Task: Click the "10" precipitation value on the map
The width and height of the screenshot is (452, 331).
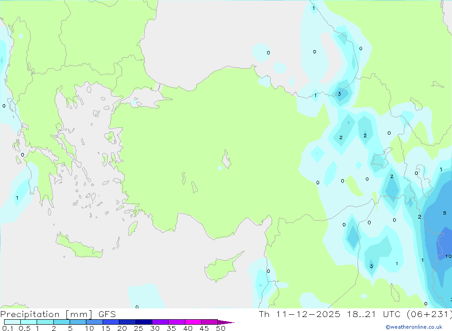Action: click(x=448, y=256)
